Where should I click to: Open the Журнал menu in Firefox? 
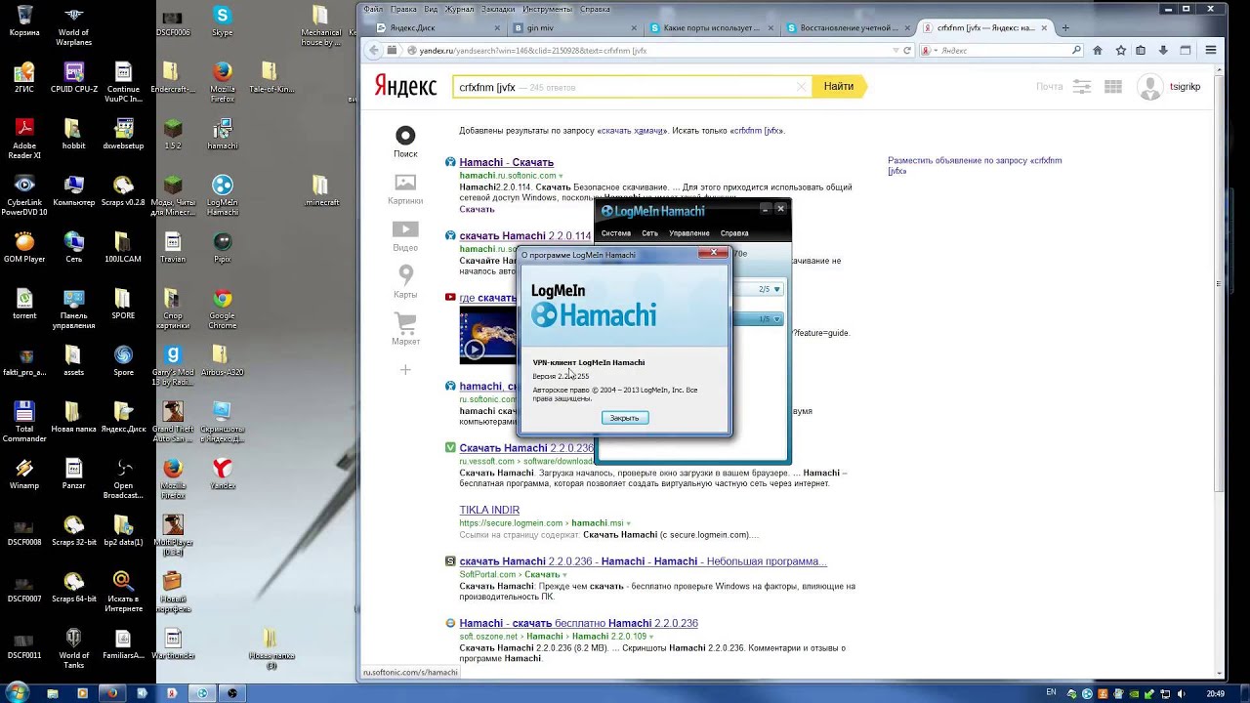click(459, 9)
